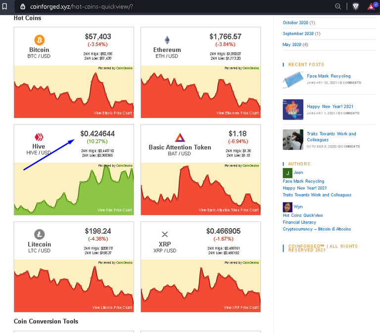Open author Wyn's page link
Image resolution: width=380 pixels, height=333 pixels.
click(x=298, y=207)
